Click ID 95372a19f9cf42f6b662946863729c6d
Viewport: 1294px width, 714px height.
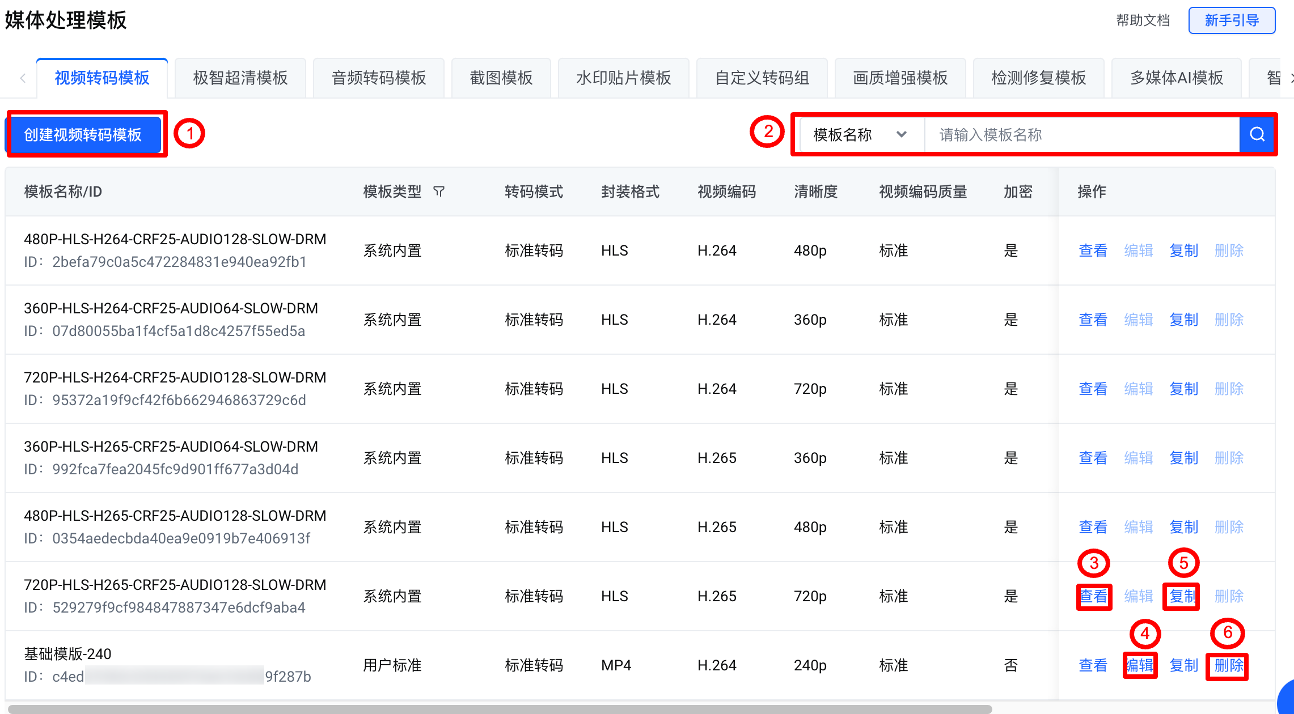179,400
